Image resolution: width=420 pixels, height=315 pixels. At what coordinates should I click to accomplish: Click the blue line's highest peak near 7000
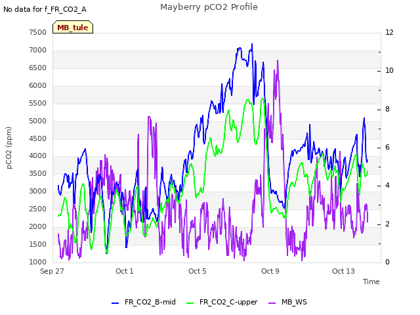coord(252,44)
